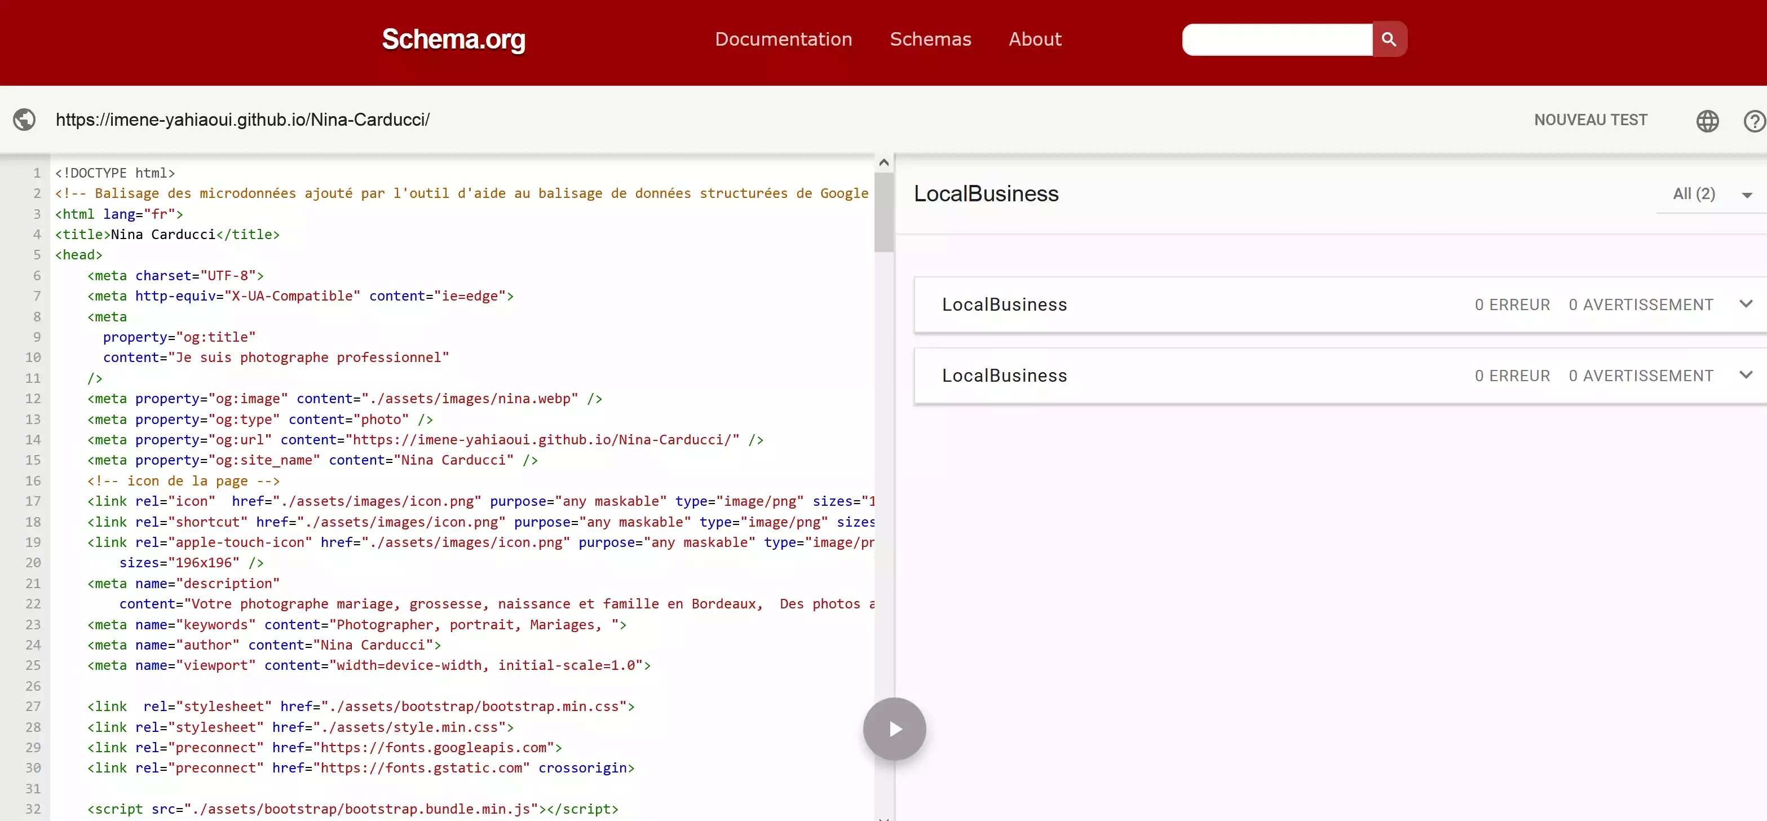The image size is (1767, 821).
Task: Open the help question mark icon
Action: (x=1755, y=121)
